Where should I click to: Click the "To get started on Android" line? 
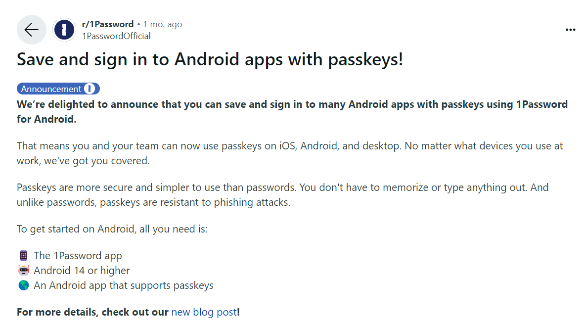pos(112,230)
